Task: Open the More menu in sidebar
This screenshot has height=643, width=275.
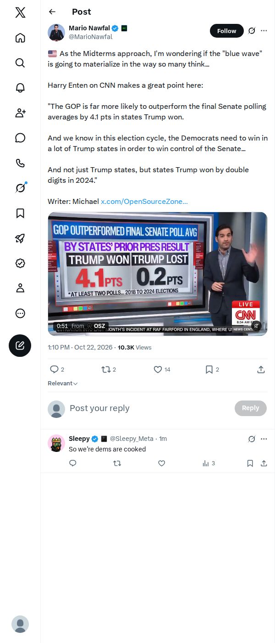Action: tap(20, 313)
